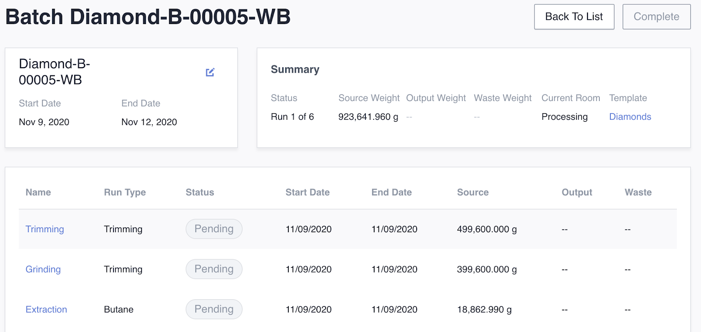Click the Grinding row Pending status badge
This screenshot has width=701, height=332.
(214, 269)
